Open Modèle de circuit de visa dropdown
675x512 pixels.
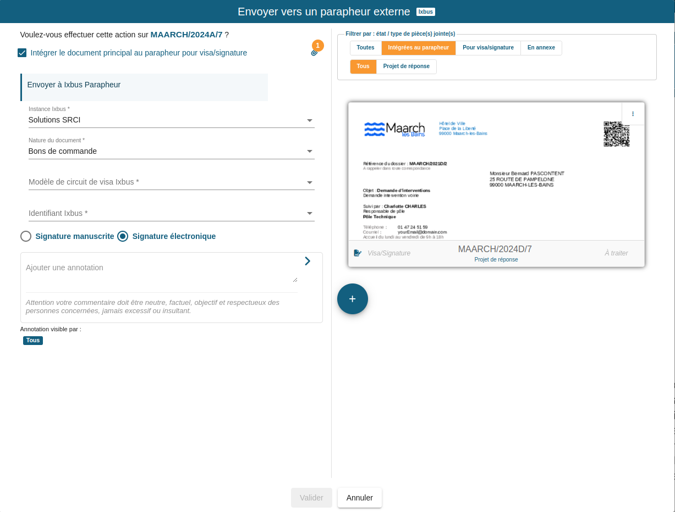171,182
